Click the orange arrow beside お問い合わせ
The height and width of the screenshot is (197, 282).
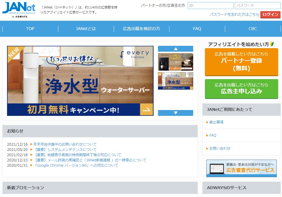(x=207, y=149)
